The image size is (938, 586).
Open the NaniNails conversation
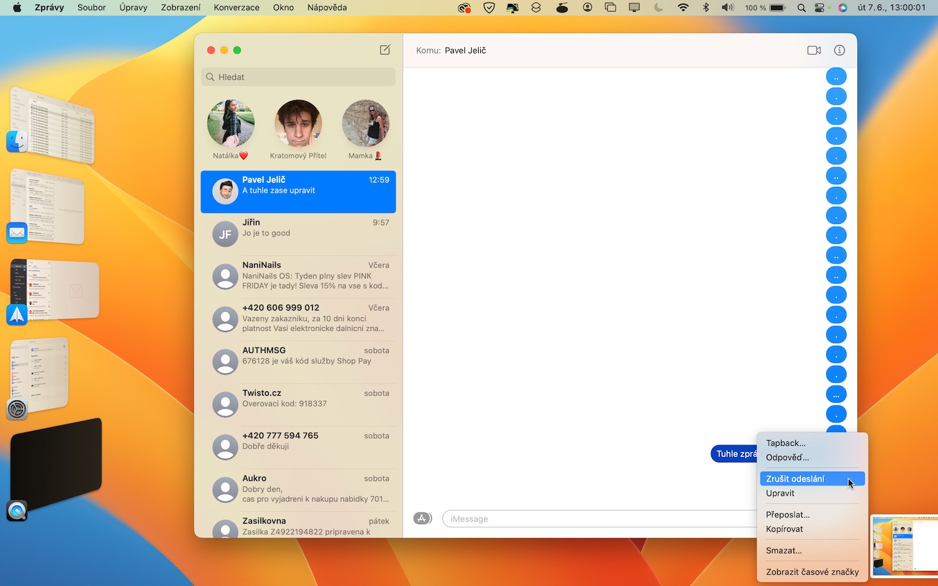pos(298,277)
